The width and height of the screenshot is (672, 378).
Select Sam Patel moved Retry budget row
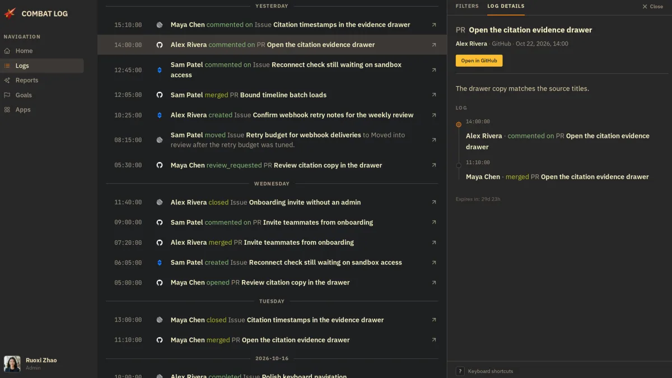click(x=272, y=140)
